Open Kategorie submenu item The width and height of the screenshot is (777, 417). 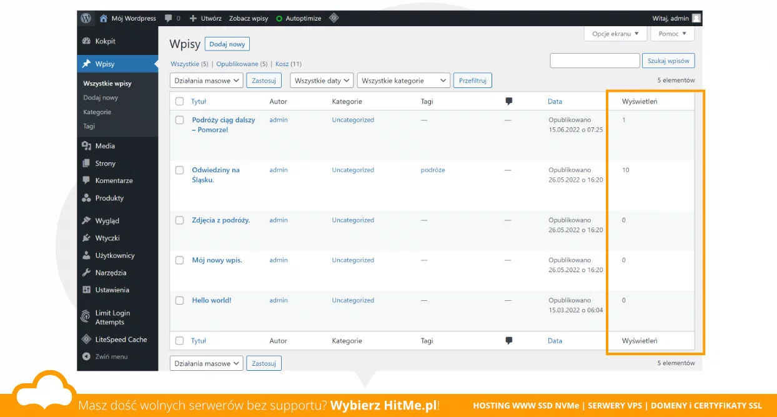pyautogui.click(x=97, y=112)
